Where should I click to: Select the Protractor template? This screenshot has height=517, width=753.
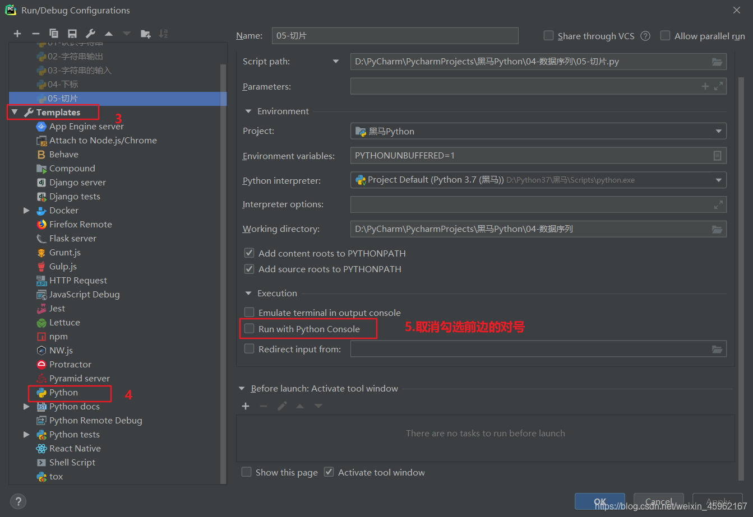click(70, 365)
